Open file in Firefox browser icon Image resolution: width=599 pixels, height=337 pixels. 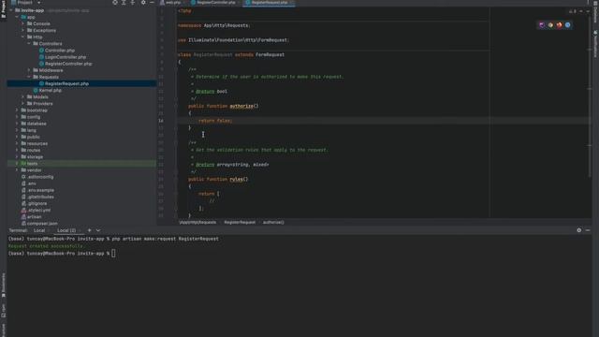coord(560,25)
